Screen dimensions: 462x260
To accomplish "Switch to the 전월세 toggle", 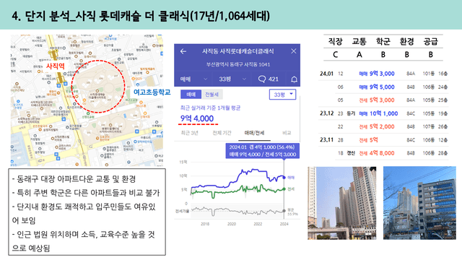I will coord(212,95).
